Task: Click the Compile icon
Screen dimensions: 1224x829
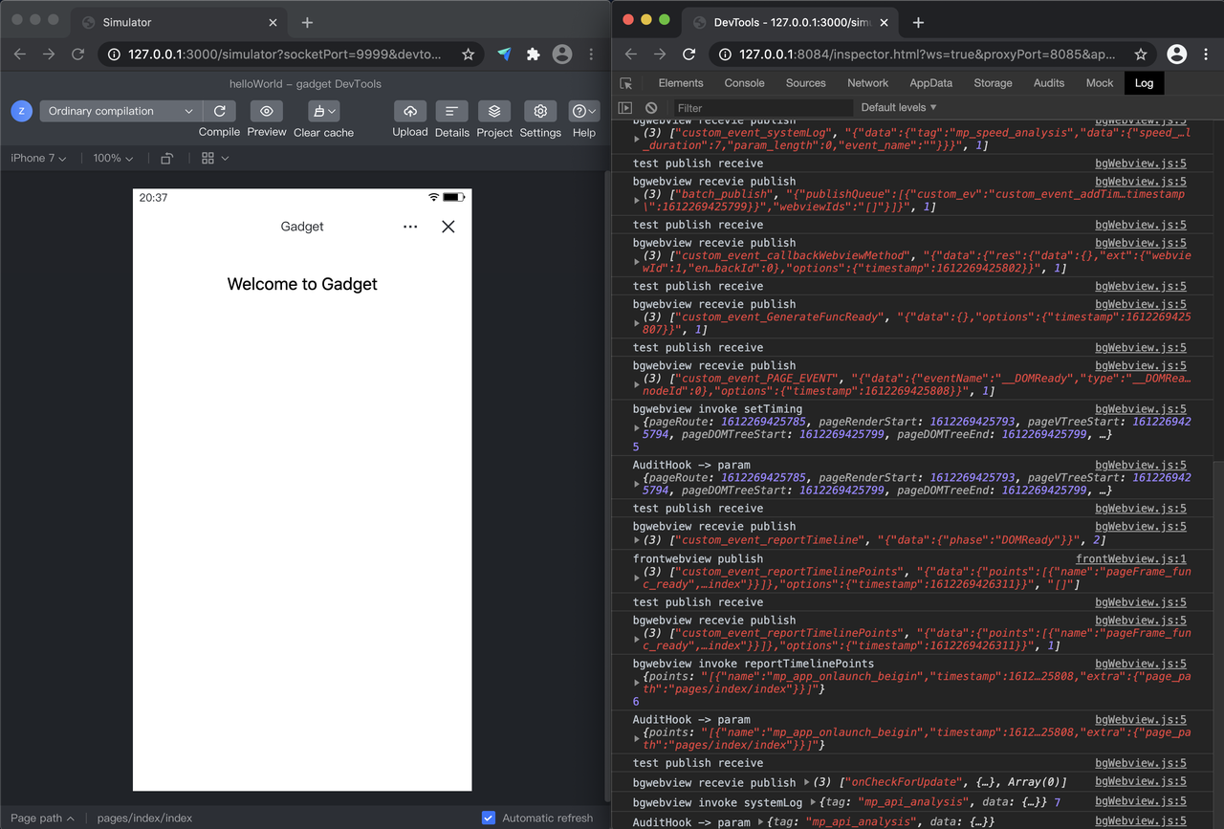Action: click(x=219, y=111)
